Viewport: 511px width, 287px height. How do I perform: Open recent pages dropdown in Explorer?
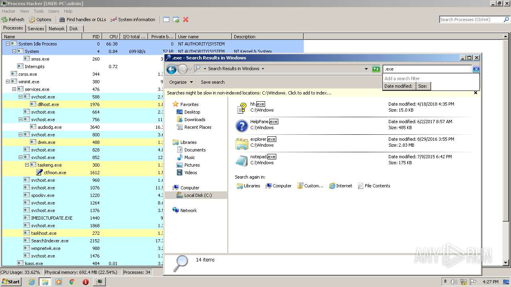tap(190, 69)
